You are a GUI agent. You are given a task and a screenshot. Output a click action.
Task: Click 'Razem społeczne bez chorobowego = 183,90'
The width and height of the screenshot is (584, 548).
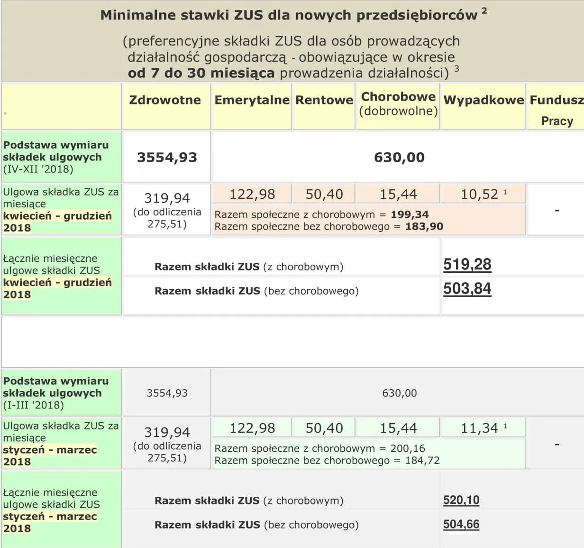(329, 226)
